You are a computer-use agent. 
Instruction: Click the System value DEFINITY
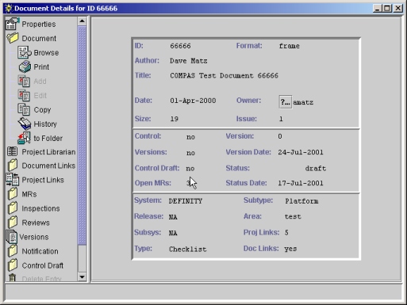tap(186, 201)
